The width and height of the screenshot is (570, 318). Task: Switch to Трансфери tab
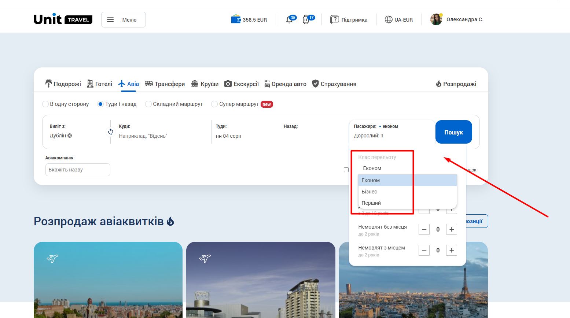coord(165,84)
